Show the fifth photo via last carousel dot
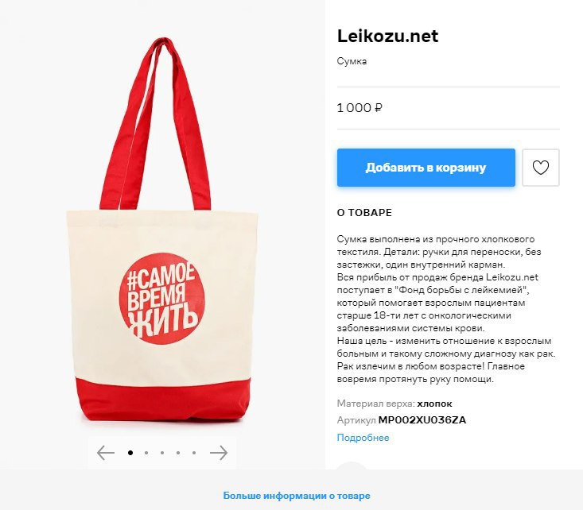The width and height of the screenshot is (583, 510). (194, 453)
